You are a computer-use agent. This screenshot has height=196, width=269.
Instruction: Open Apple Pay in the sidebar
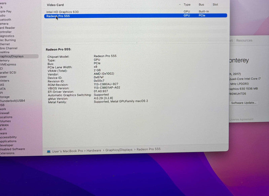(6, 11)
